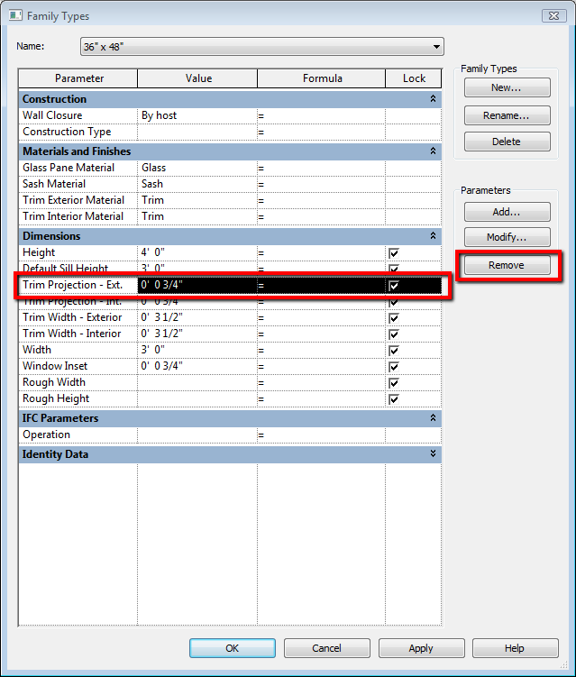Viewport: 576px width, 677px height.
Task: Click the Modify... parameter button
Action: click(507, 237)
